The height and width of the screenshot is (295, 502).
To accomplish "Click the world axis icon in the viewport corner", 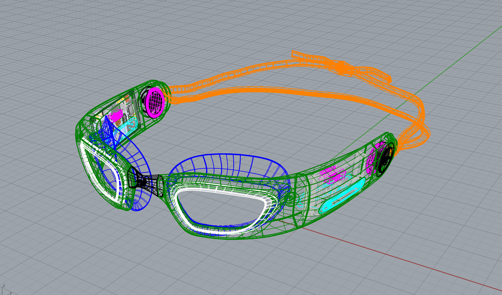I will click(x=6, y=290).
